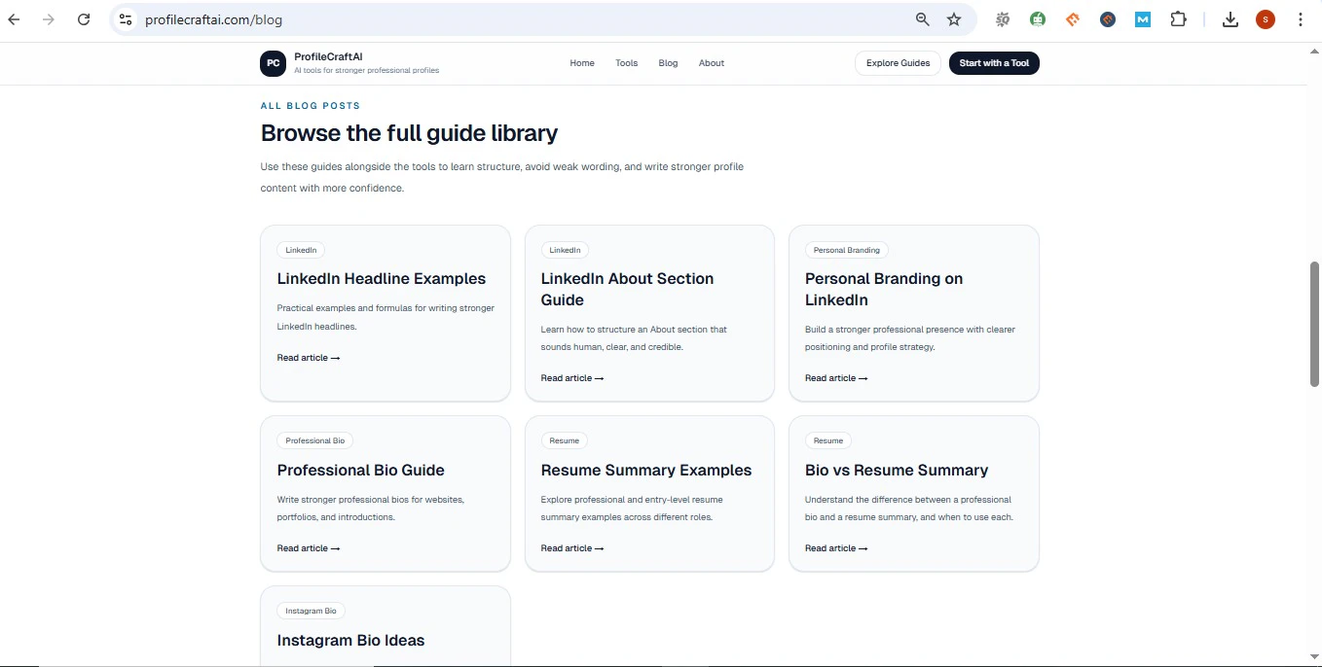
Task: Open LinkedIn About Section Guide title
Action: (627, 290)
